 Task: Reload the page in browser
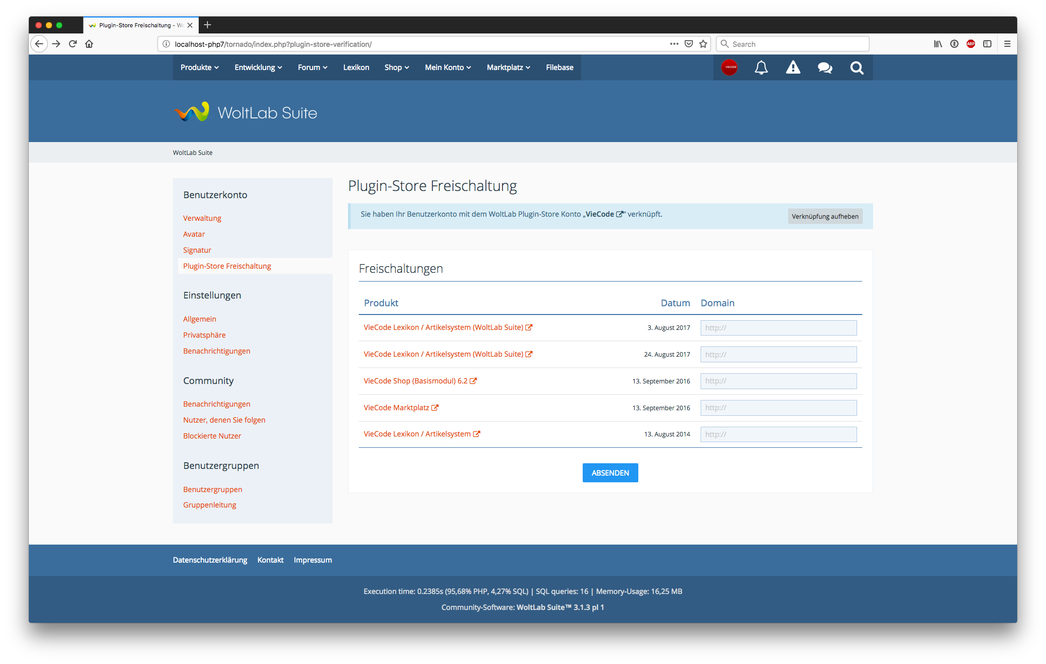(x=73, y=44)
